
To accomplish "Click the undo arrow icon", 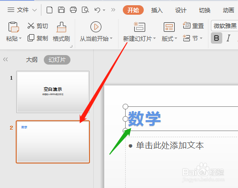I will (97, 10).
